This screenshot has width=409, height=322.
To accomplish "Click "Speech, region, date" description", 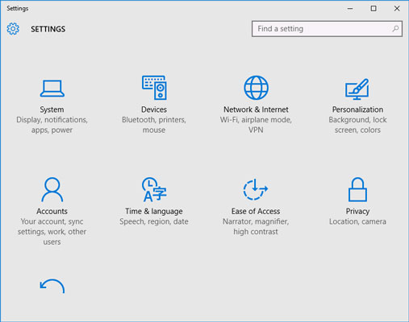I will (154, 221).
